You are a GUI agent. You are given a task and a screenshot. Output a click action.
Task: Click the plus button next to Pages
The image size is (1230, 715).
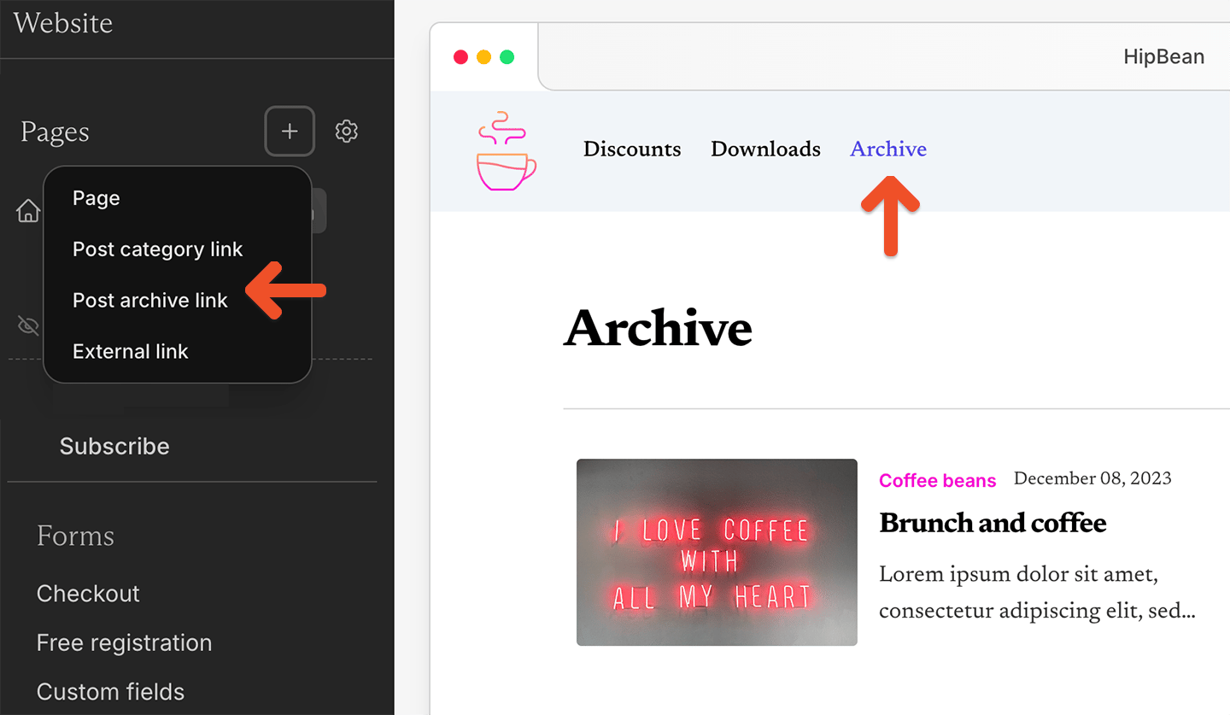(x=290, y=132)
